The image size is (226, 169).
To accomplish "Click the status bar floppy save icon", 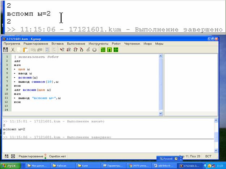I will pyautogui.click(x=7, y=156).
